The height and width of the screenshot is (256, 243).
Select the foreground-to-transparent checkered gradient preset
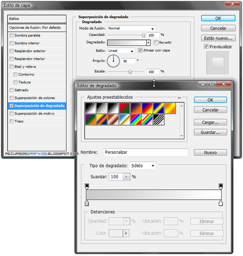pos(102,108)
